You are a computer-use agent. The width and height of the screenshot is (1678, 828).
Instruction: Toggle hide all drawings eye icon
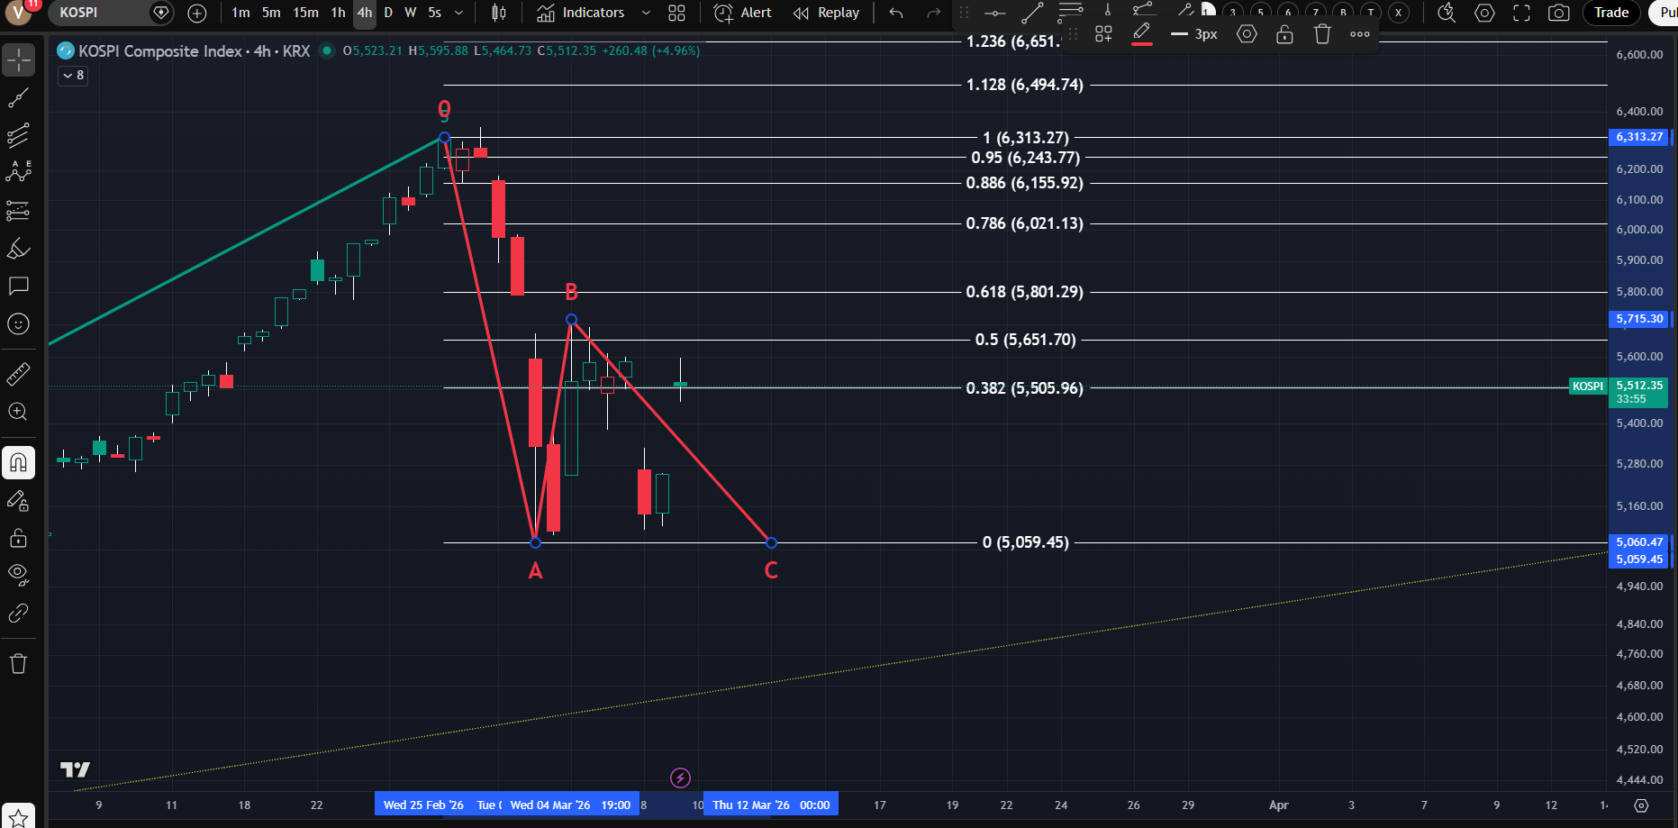(x=18, y=574)
